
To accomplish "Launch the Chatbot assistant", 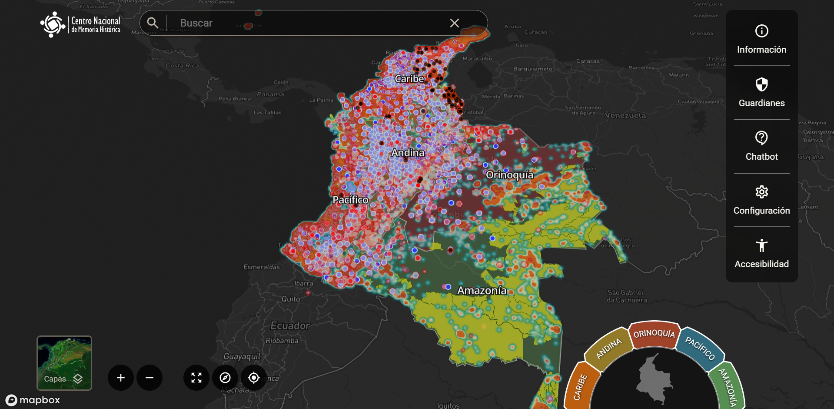I will [x=761, y=146].
